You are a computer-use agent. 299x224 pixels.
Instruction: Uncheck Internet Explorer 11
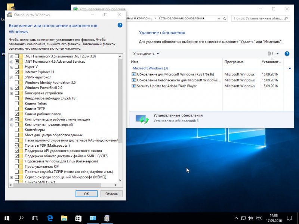click(17, 72)
